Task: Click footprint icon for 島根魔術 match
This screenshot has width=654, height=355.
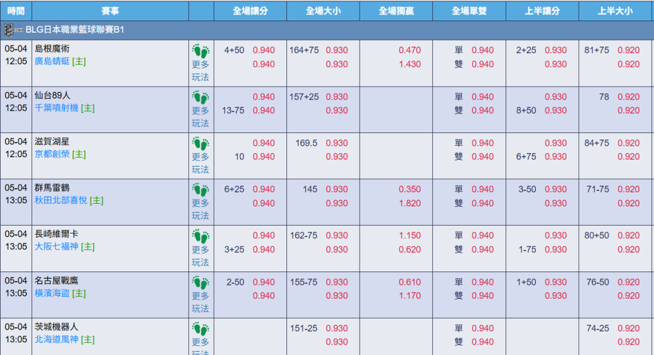Action: click(200, 51)
